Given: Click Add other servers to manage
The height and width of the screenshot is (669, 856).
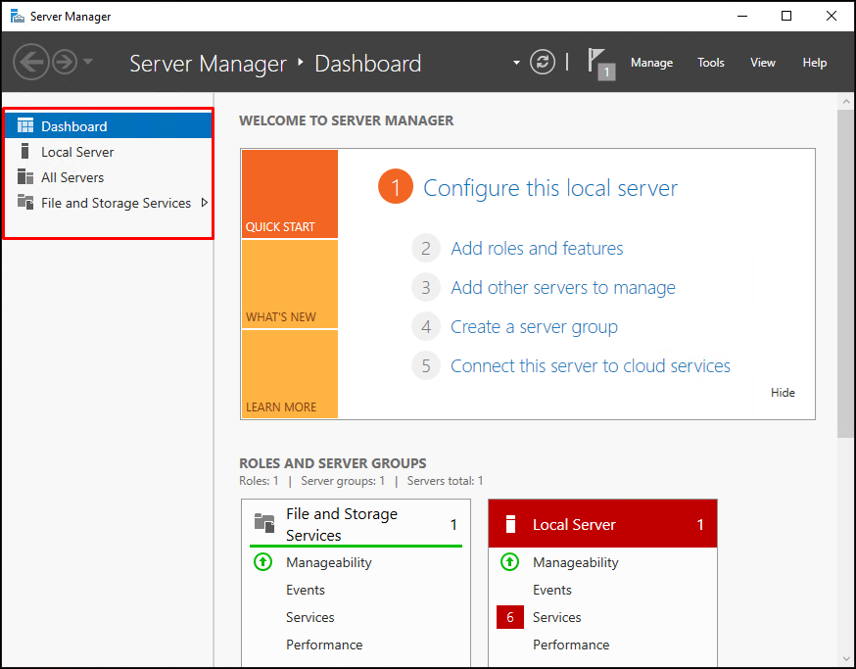Looking at the screenshot, I should point(563,288).
